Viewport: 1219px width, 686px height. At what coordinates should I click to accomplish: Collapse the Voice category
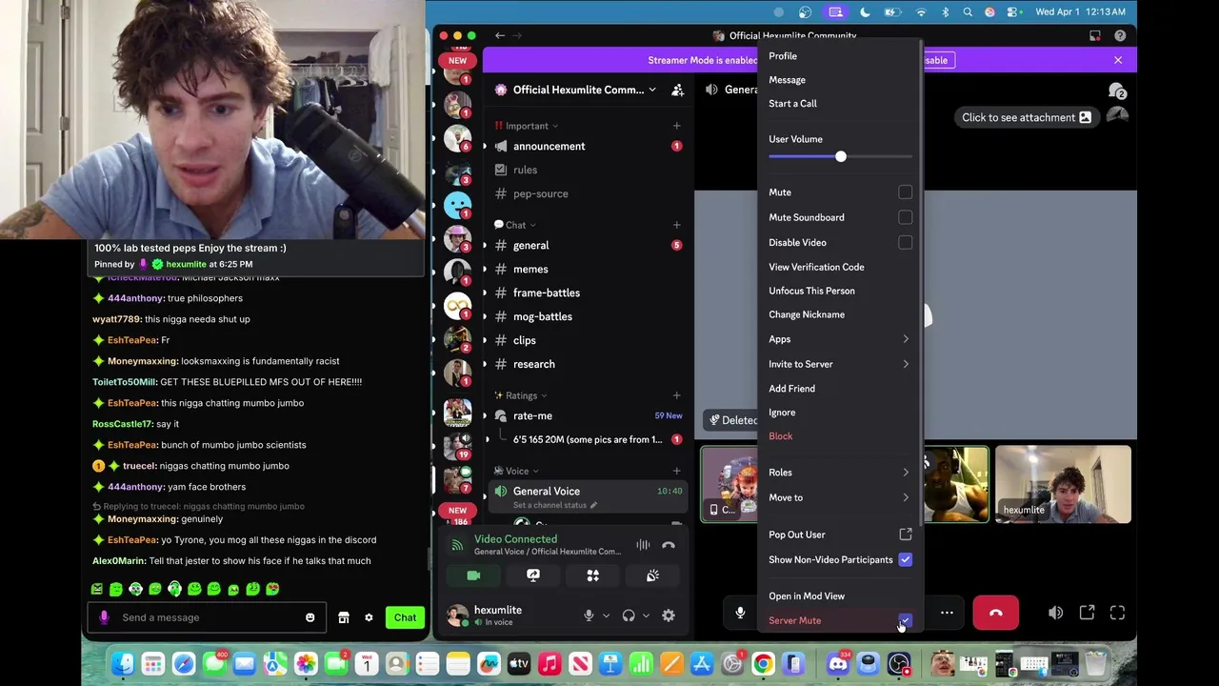[517, 471]
